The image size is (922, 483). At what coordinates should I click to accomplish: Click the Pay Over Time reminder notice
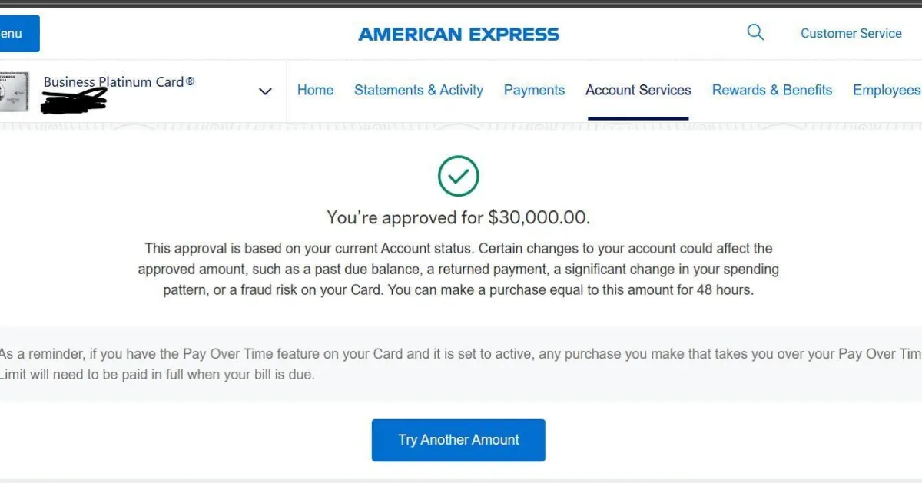(461, 364)
